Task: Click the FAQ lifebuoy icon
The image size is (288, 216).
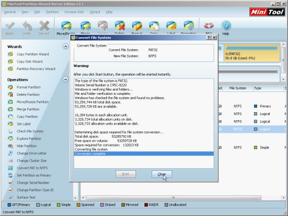Action: [209, 25]
